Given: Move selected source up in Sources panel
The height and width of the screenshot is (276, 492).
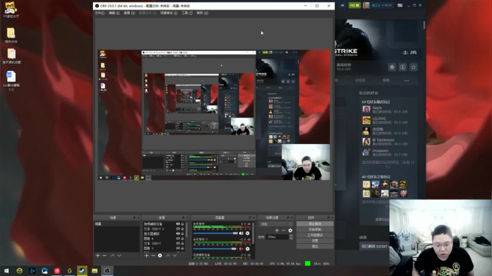Looking at the screenshot, I should [x=168, y=256].
